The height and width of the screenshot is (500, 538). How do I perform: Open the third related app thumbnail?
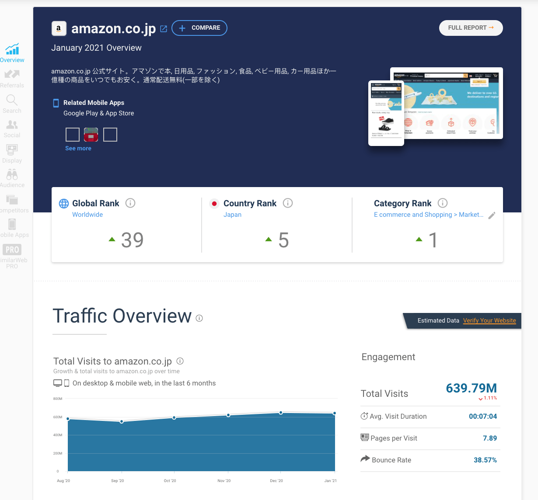(x=110, y=135)
